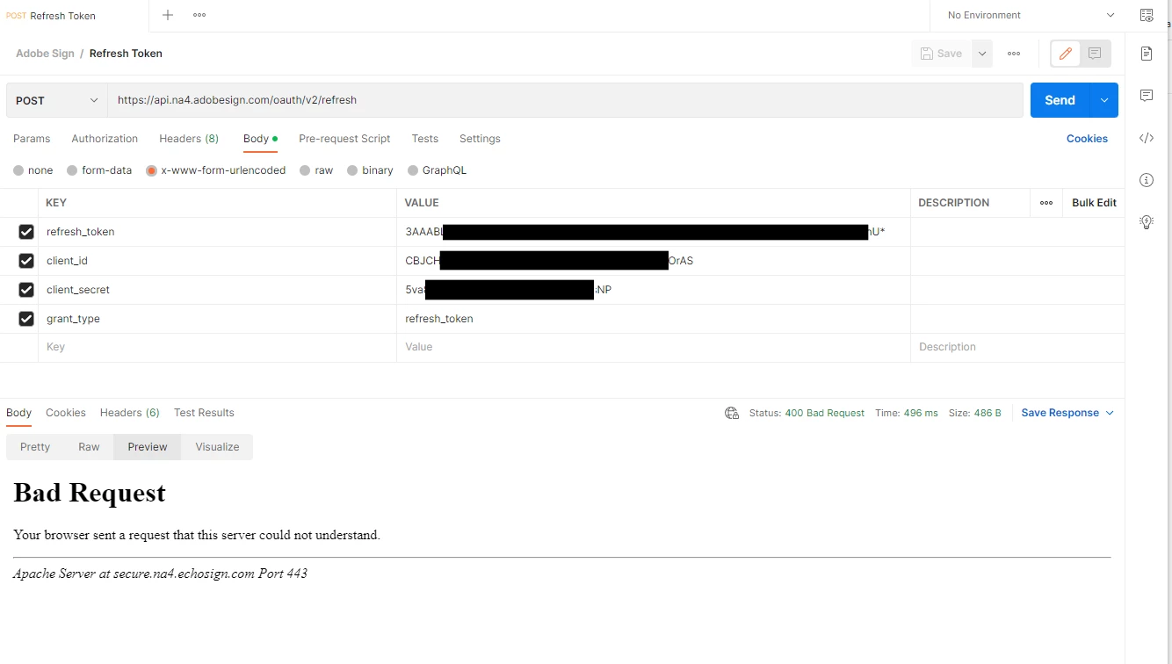Expand the Save options dropdown arrow
Screen dimensions: 1172x664
pos(982,54)
